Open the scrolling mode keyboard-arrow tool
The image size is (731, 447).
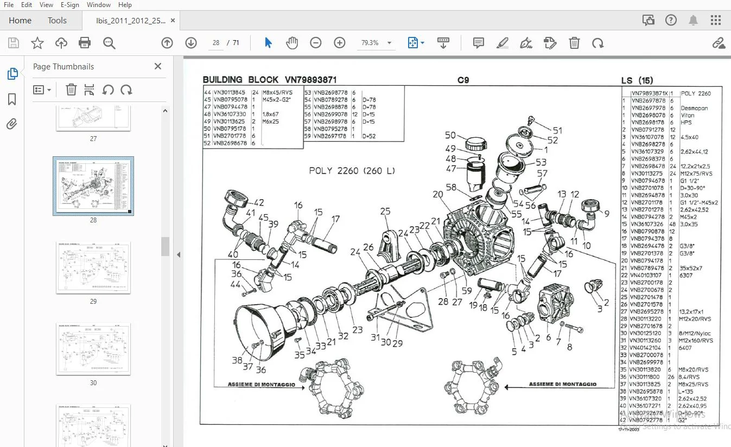coord(443,43)
